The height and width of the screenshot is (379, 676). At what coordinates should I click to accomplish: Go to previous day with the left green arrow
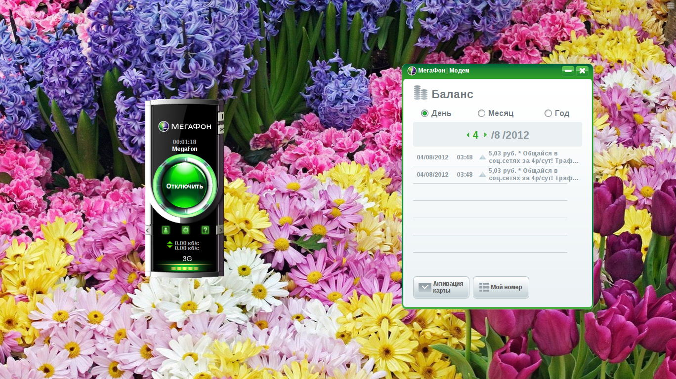(x=467, y=135)
